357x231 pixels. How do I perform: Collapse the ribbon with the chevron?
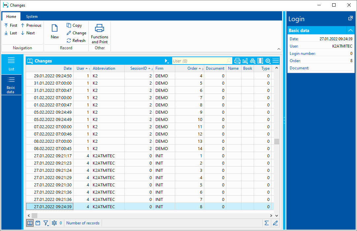(279, 49)
